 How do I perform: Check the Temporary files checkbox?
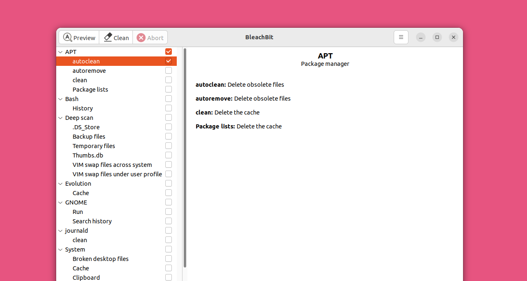coord(169,146)
